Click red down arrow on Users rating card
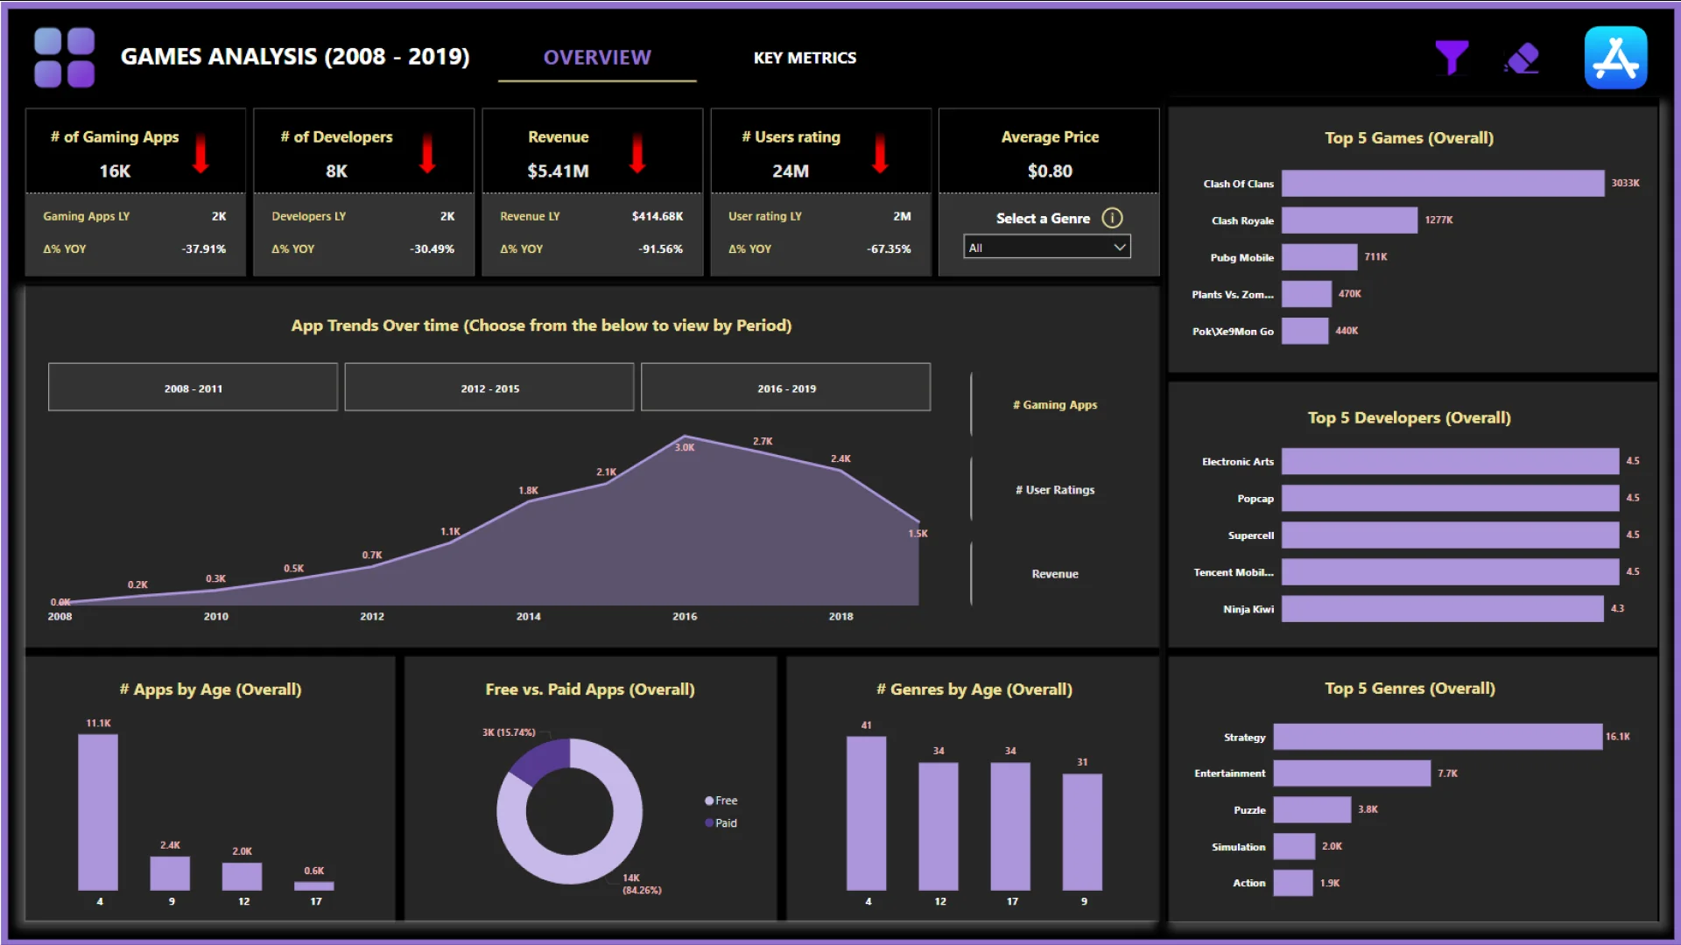The width and height of the screenshot is (1681, 945). (x=880, y=152)
